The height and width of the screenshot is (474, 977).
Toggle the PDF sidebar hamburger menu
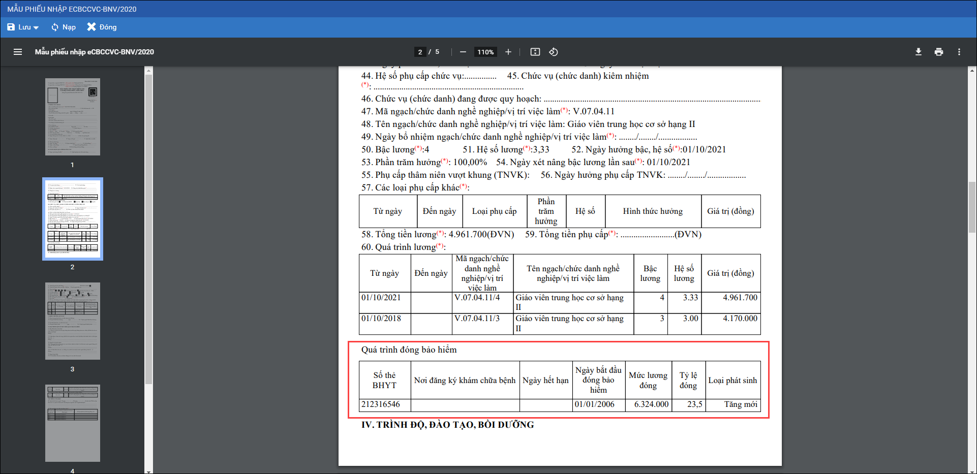tap(18, 52)
